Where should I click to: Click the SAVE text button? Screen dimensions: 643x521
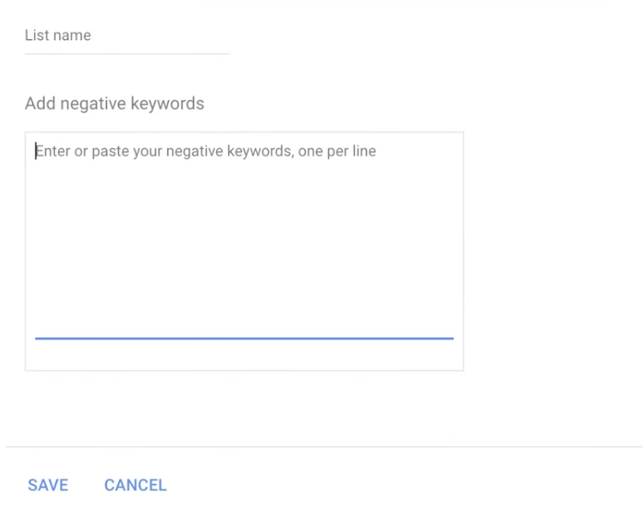click(x=48, y=485)
